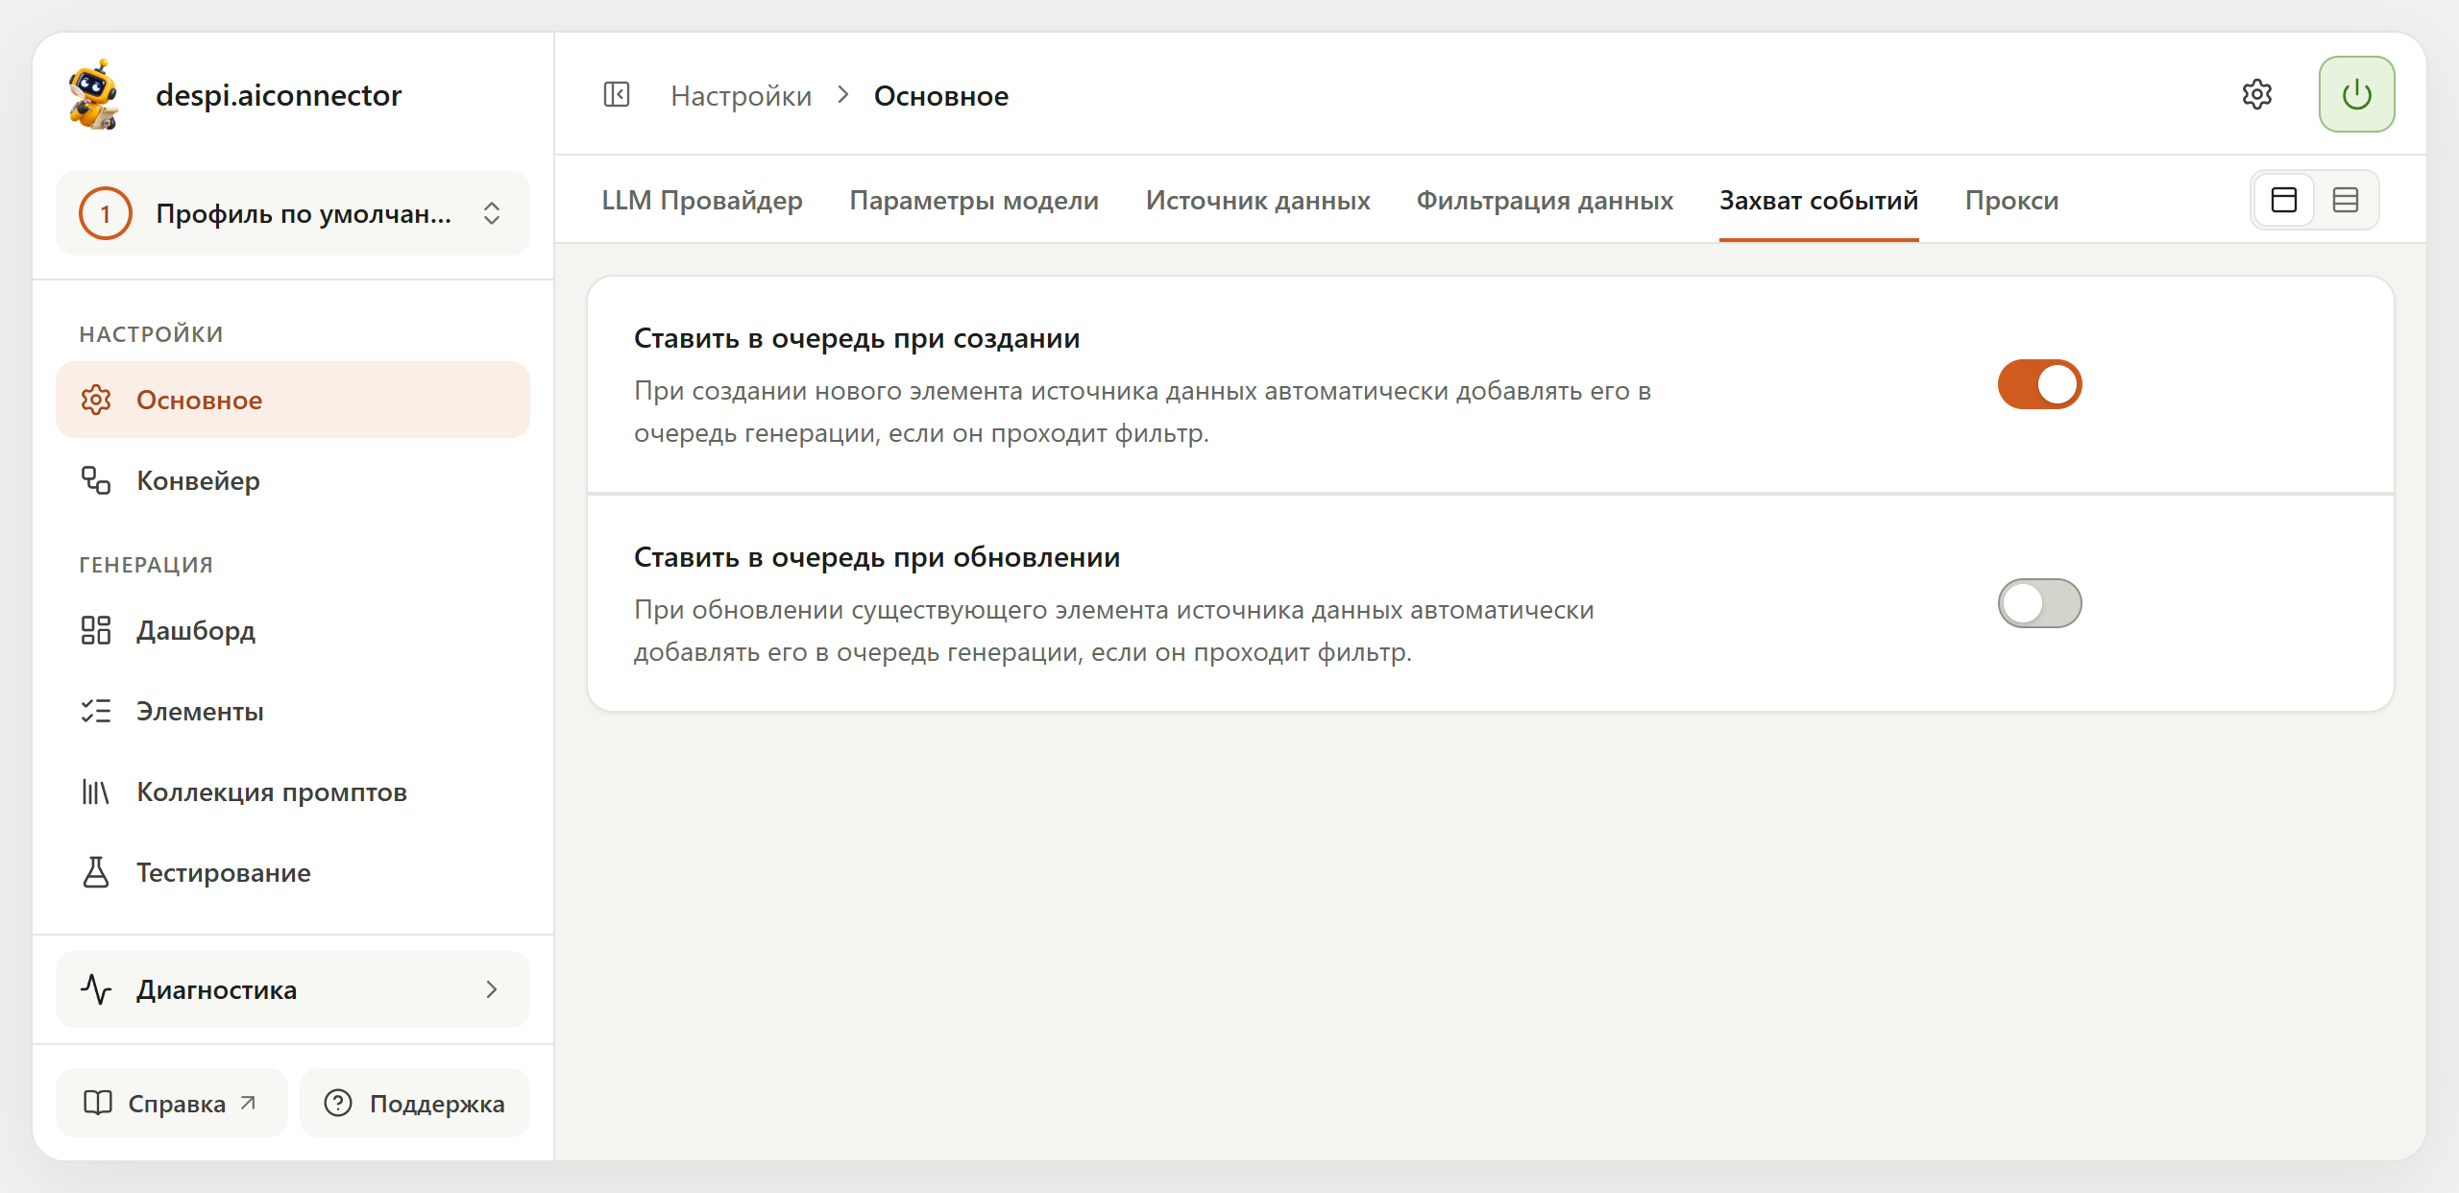This screenshot has width=2459, height=1193.
Task: Click the despi.aiconnector title text
Action: (x=279, y=94)
